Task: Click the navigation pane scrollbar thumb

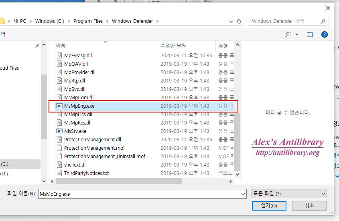Action: (44, 106)
